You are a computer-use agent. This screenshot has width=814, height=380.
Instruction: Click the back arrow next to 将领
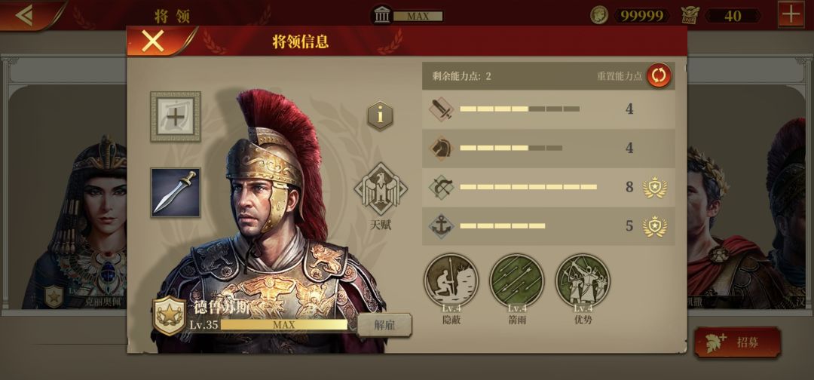tap(25, 15)
